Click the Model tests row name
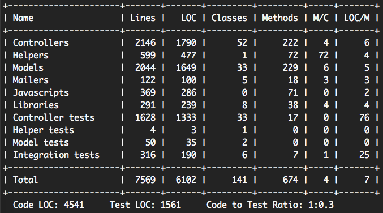Image resolution: width=383 pixels, height=213 pixels. tap(41, 143)
